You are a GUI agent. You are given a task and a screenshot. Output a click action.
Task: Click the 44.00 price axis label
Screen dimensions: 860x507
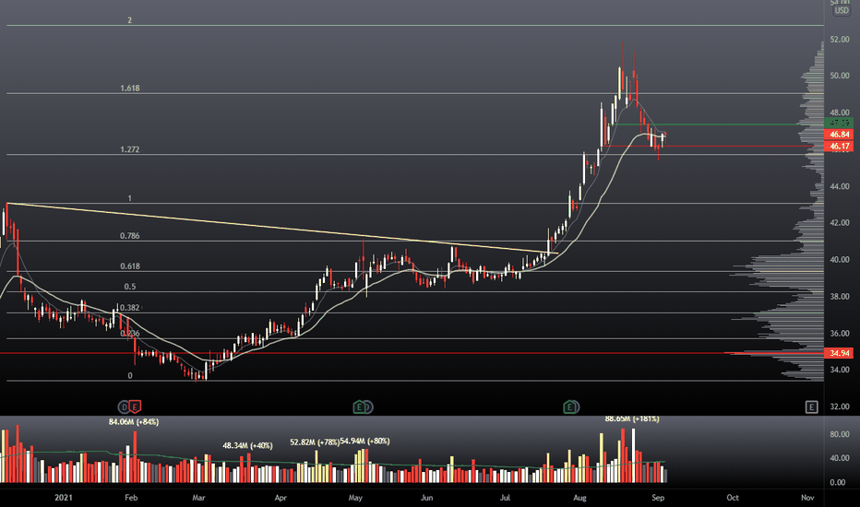tap(840, 186)
